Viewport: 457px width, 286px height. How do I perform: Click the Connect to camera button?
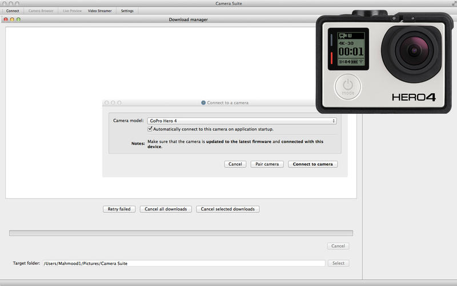click(x=312, y=164)
